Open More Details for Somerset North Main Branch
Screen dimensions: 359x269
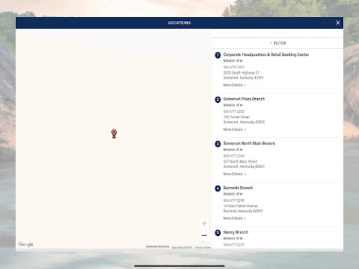pos(234,174)
